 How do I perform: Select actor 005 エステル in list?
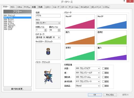point(17,23)
